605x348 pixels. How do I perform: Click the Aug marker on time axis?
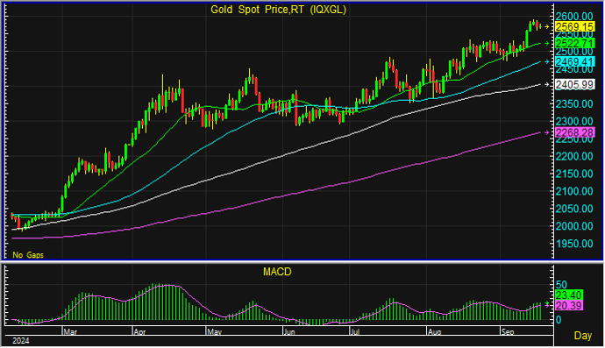click(435, 332)
